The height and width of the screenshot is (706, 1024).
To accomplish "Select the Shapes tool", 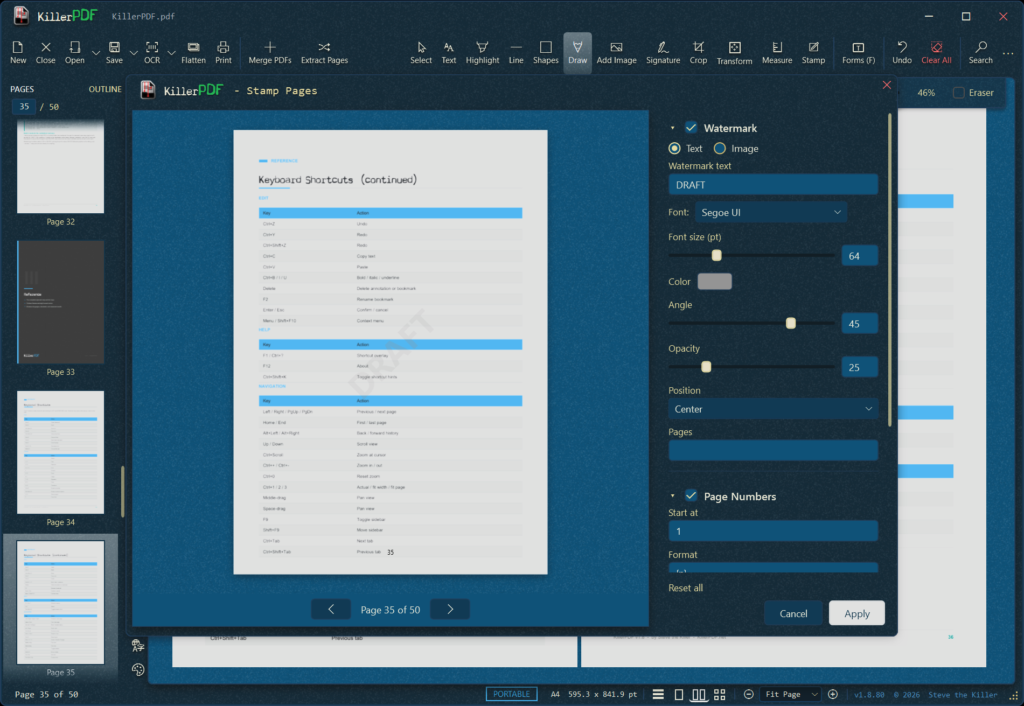I will tap(546, 53).
